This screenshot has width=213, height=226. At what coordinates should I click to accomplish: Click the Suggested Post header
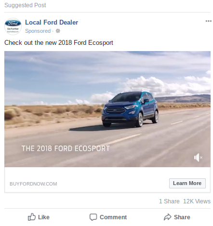25,5
